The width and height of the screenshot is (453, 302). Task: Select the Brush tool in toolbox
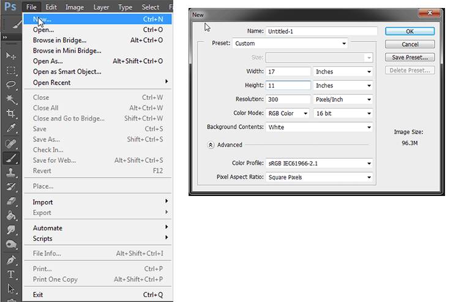[10, 159]
